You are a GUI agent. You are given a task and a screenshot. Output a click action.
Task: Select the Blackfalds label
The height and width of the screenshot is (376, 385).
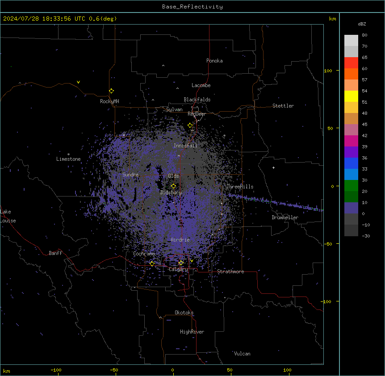coord(197,100)
